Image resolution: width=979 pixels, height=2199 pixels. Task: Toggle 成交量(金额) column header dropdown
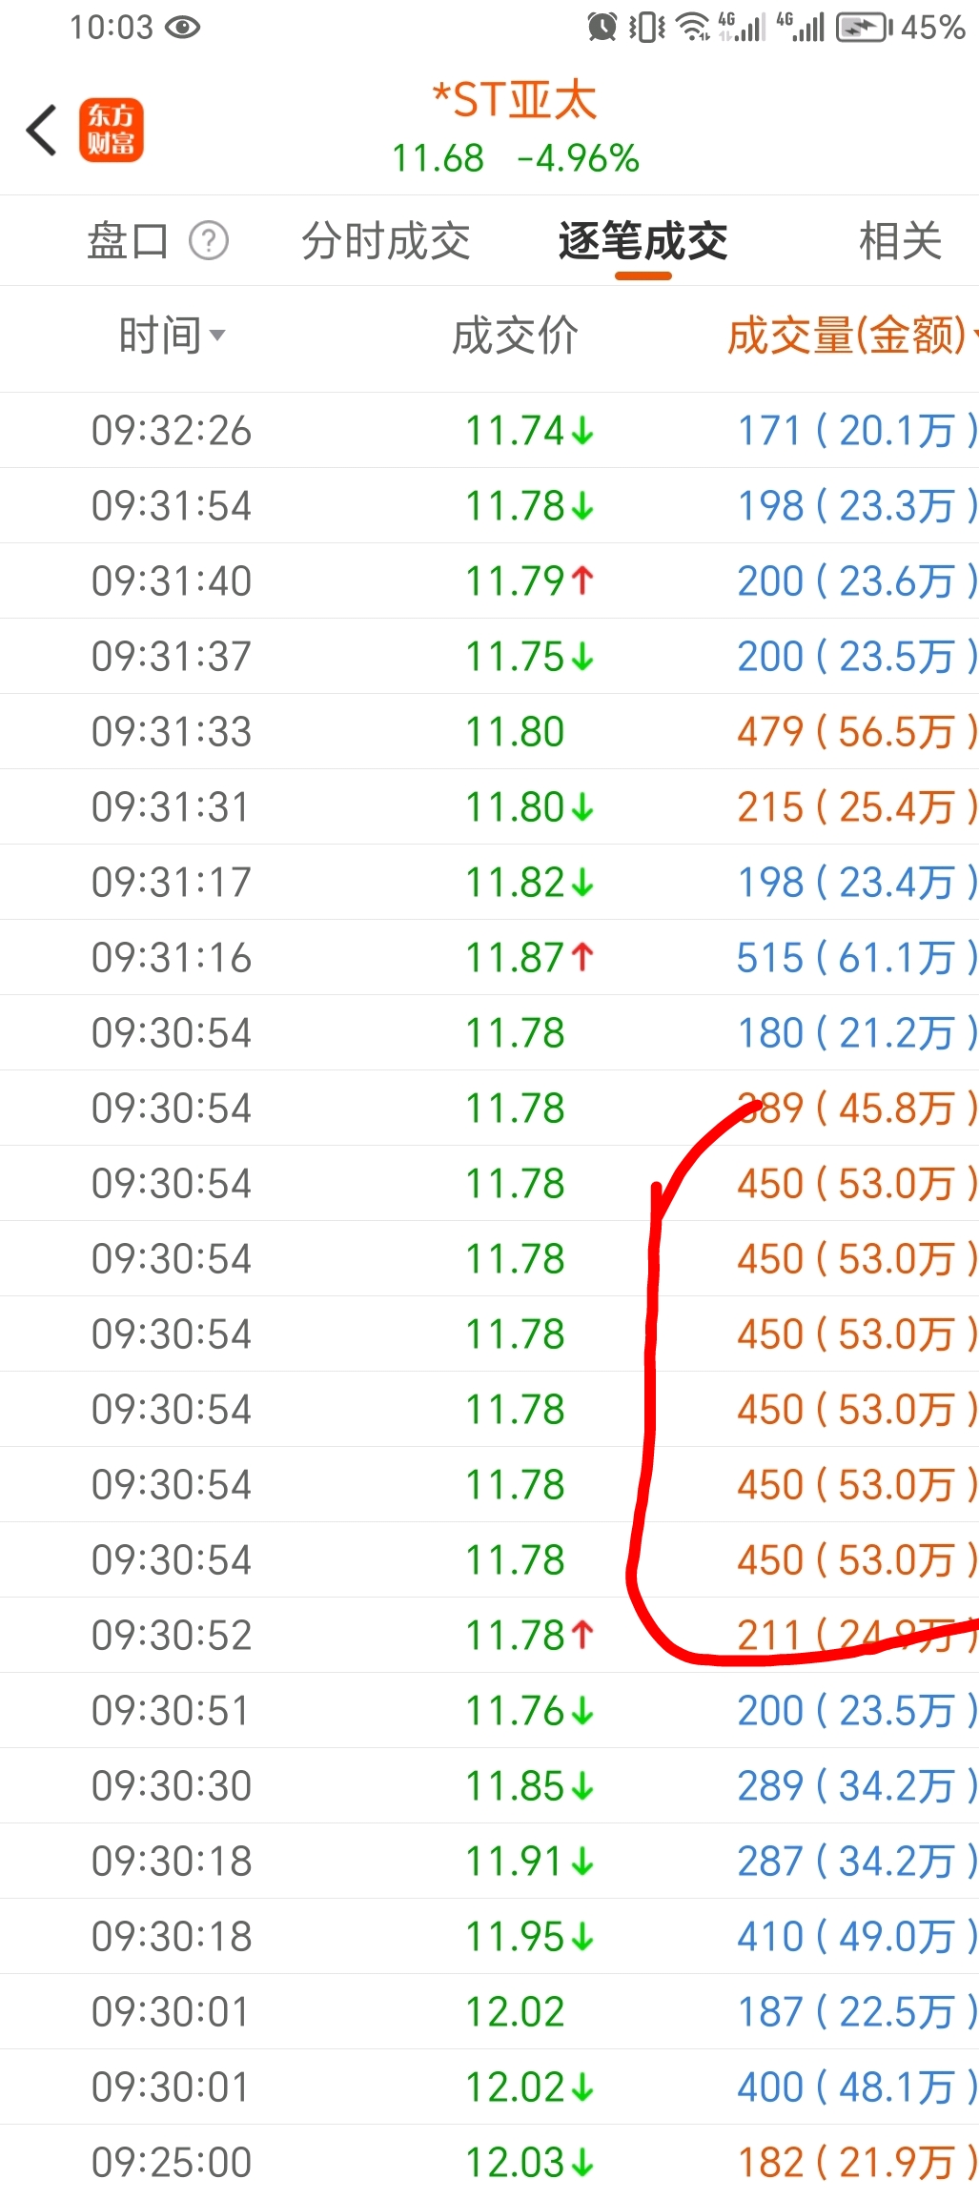852,336
